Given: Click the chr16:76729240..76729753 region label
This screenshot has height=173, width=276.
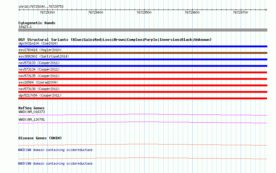Looking at the screenshot, I should [x=41, y=7].
